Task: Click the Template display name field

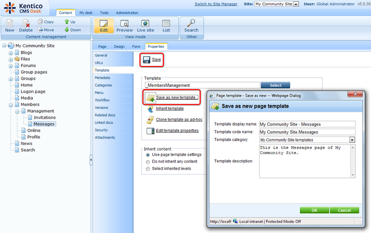Action: tap(307, 124)
